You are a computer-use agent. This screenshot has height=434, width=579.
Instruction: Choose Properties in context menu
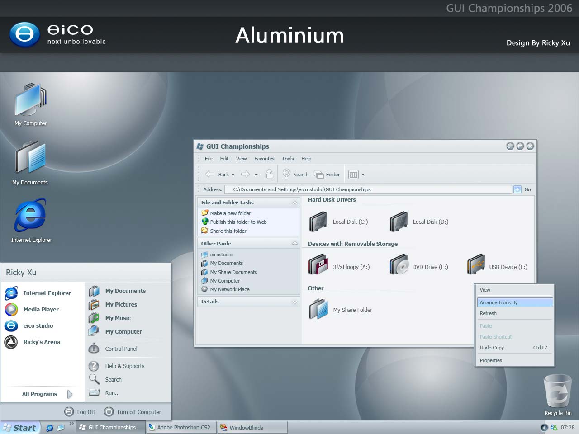(x=515, y=360)
